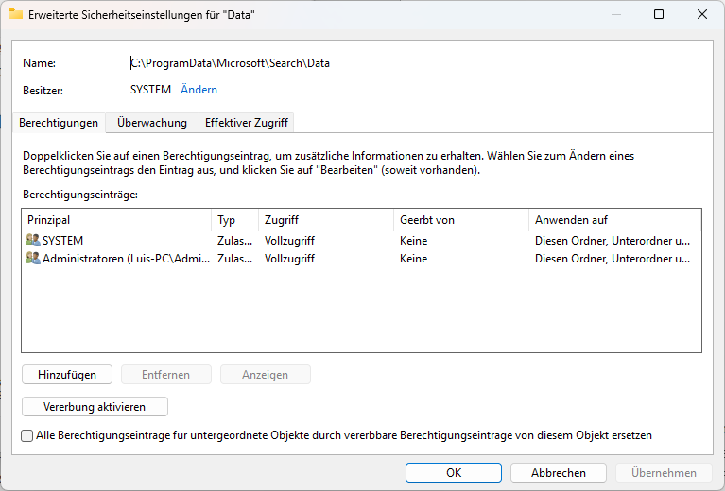Click the path C:\ProgramData\Microsoft\Search\Data
Screen dimensions: 725x491
pos(231,63)
